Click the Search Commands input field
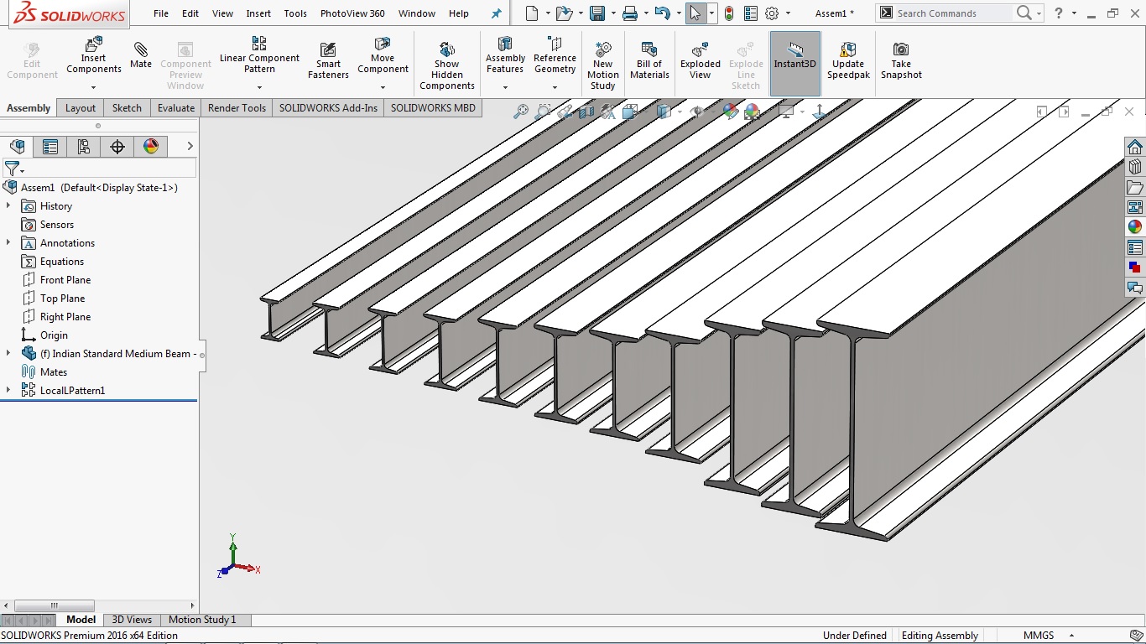Screen dimensions: 1146x644 951,13
